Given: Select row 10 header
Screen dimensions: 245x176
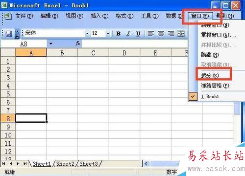Looking at the screenshot, I should coord(8,135).
